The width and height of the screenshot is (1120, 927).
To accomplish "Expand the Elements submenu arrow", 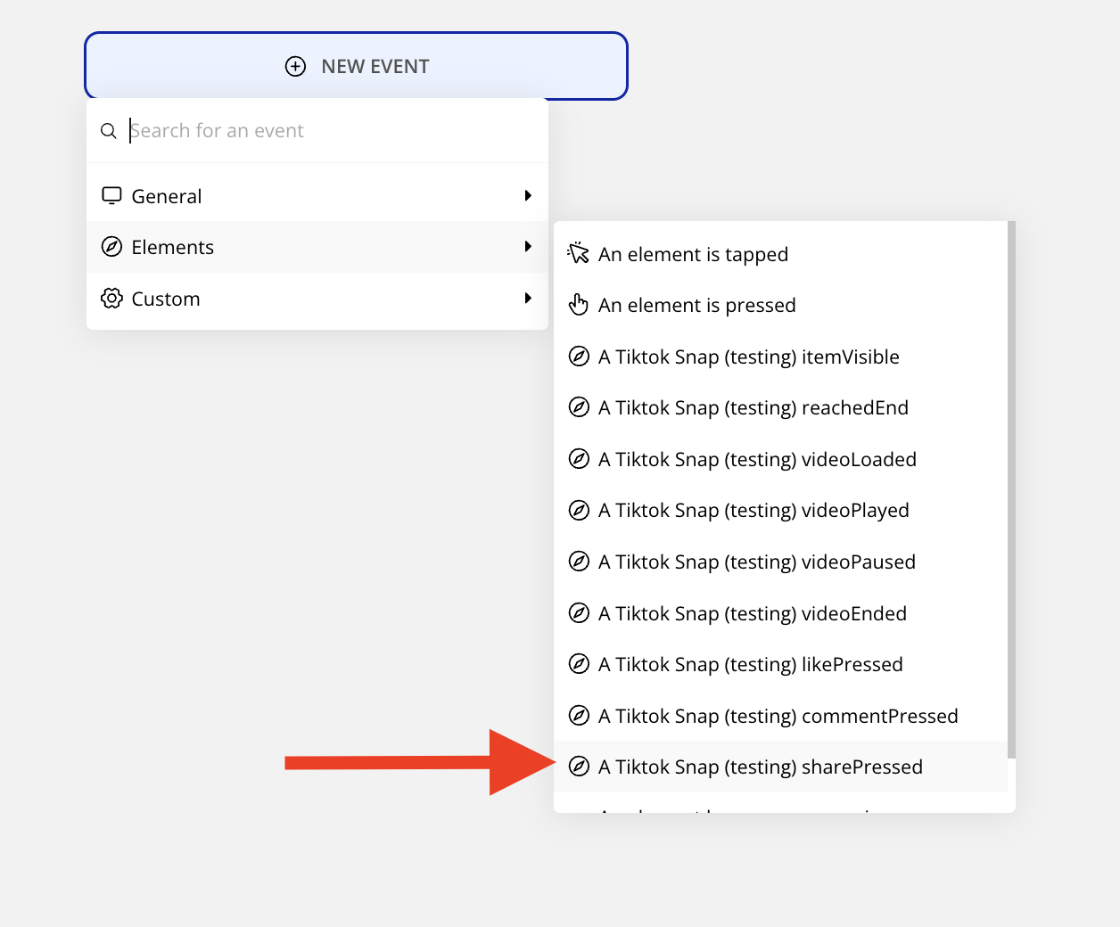I will 528,247.
